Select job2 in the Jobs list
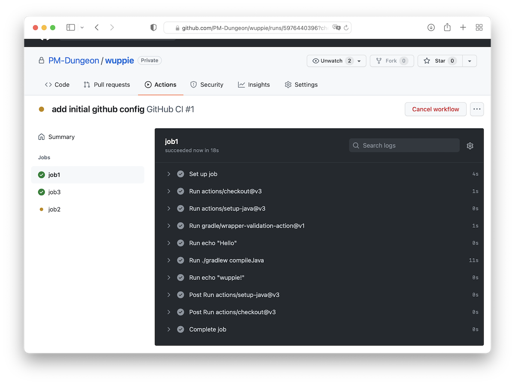This screenshot has width=515, height=385. coord(54,209)
